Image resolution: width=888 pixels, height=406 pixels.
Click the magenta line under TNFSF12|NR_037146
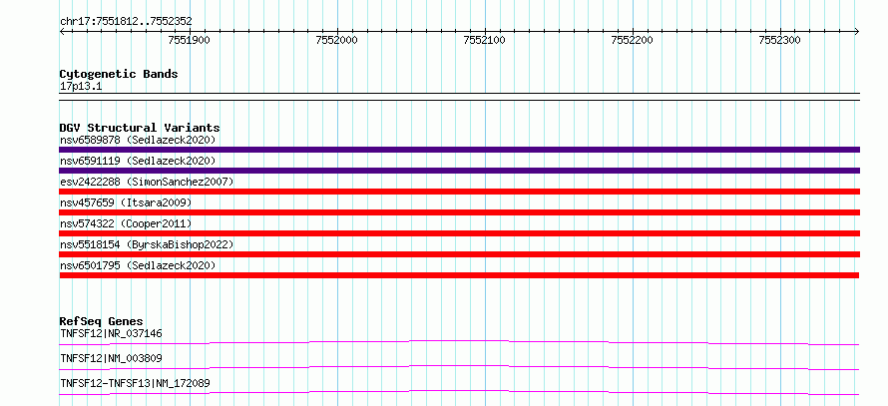point(459,342)
